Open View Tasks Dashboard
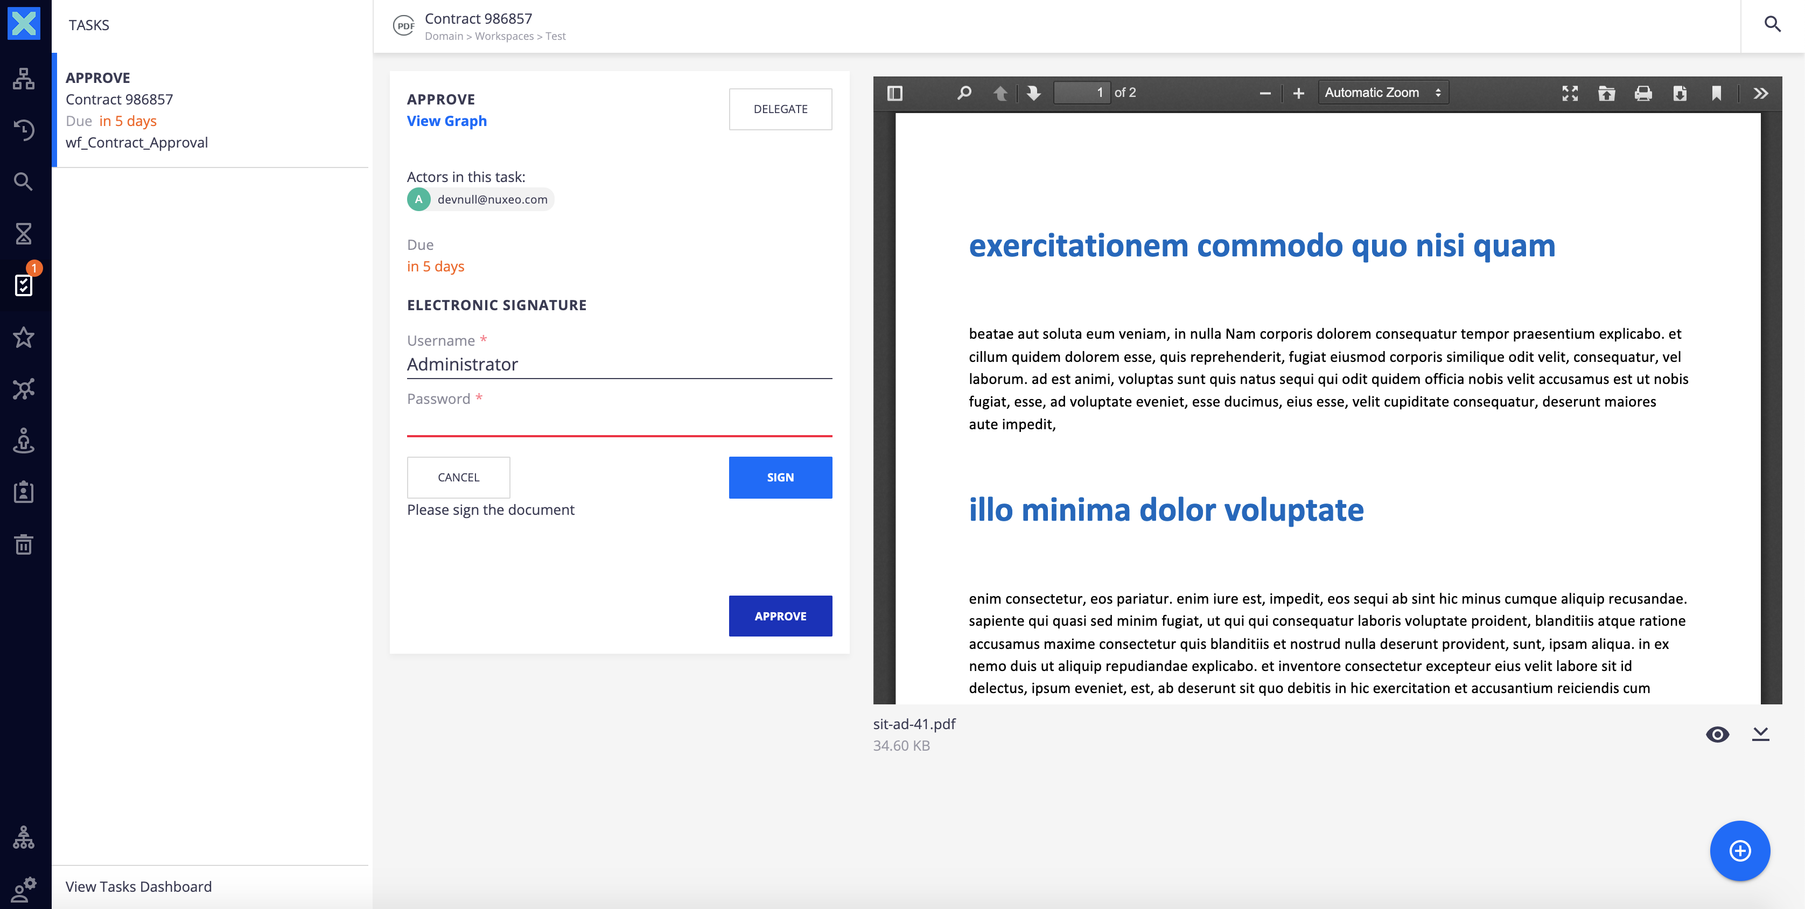This screenshot has height=909, width=1805. point(139,886)
